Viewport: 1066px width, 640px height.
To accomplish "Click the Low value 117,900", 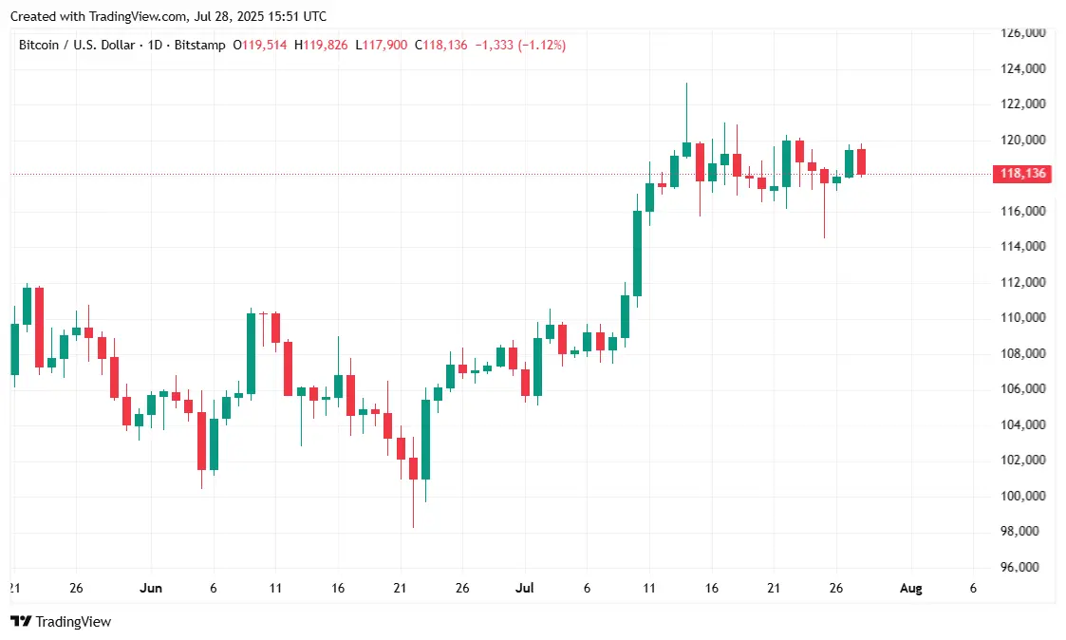I will coord(384,45).
